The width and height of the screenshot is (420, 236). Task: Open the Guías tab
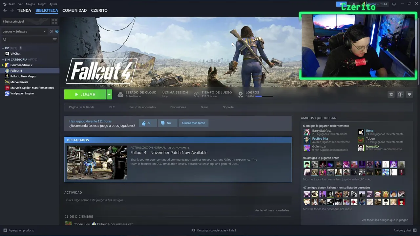tap(204, 107)
